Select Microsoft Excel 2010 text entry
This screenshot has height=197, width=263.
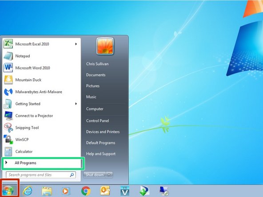(32, 44)
